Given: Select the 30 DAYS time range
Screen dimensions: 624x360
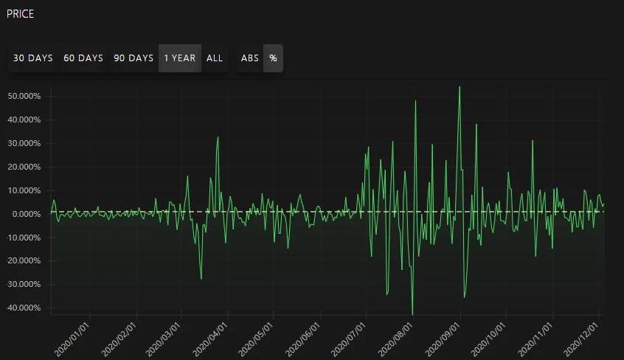Looking at the screenshot, I should pos(33,58).
